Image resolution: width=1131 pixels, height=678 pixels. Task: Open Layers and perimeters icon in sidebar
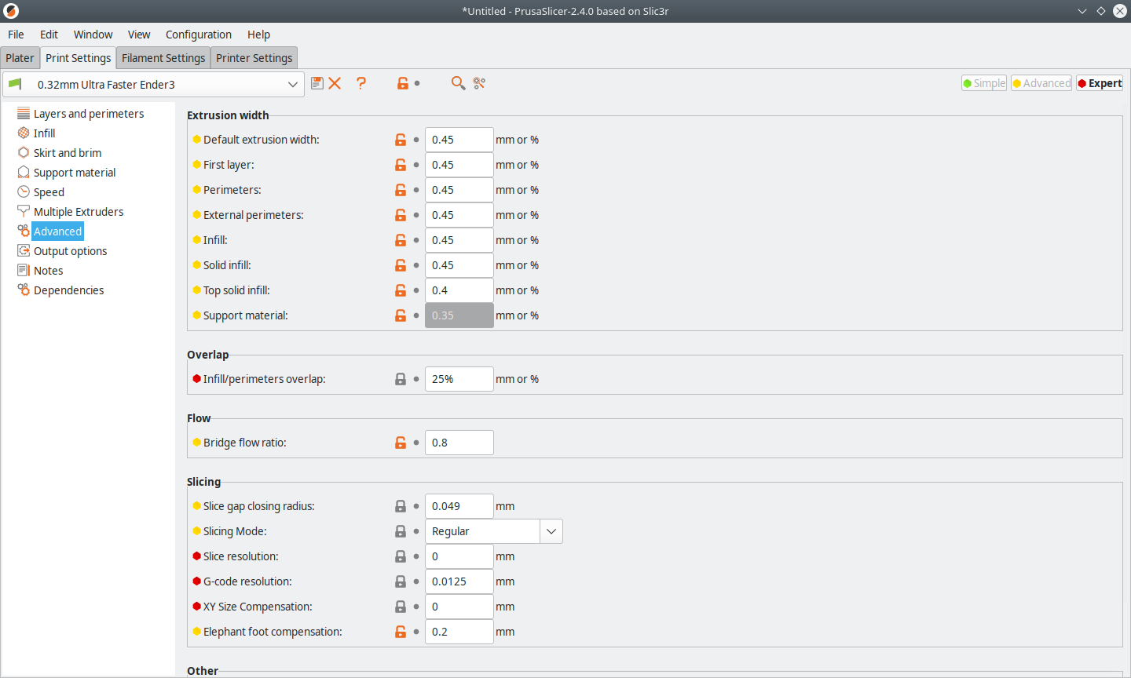pos(24,114)
